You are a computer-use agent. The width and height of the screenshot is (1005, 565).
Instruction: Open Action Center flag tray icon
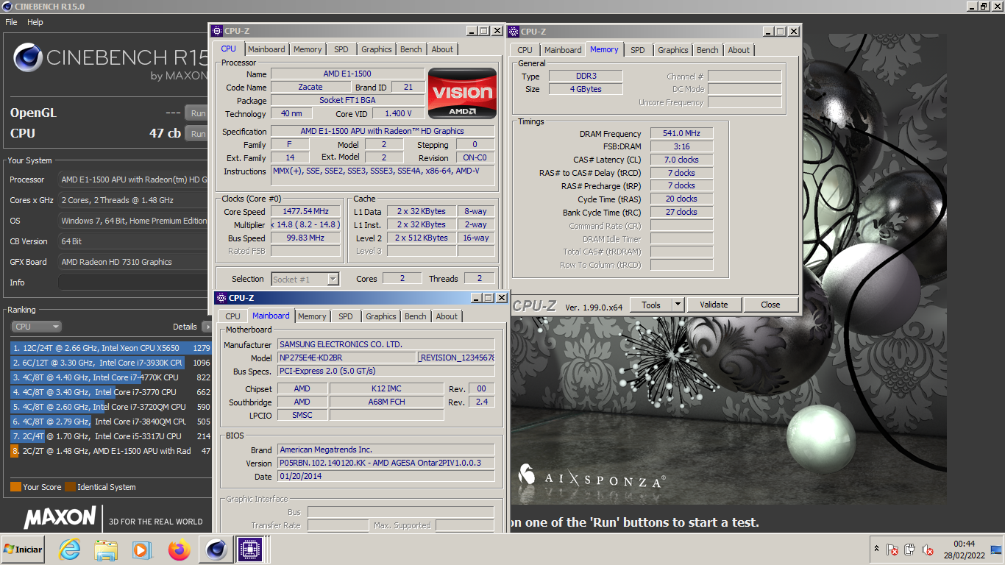(892, 550)
